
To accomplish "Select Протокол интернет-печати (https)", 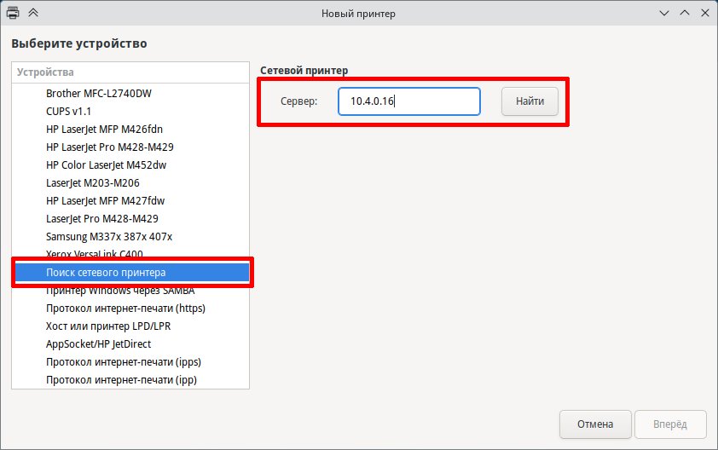I will coord(125,308).
